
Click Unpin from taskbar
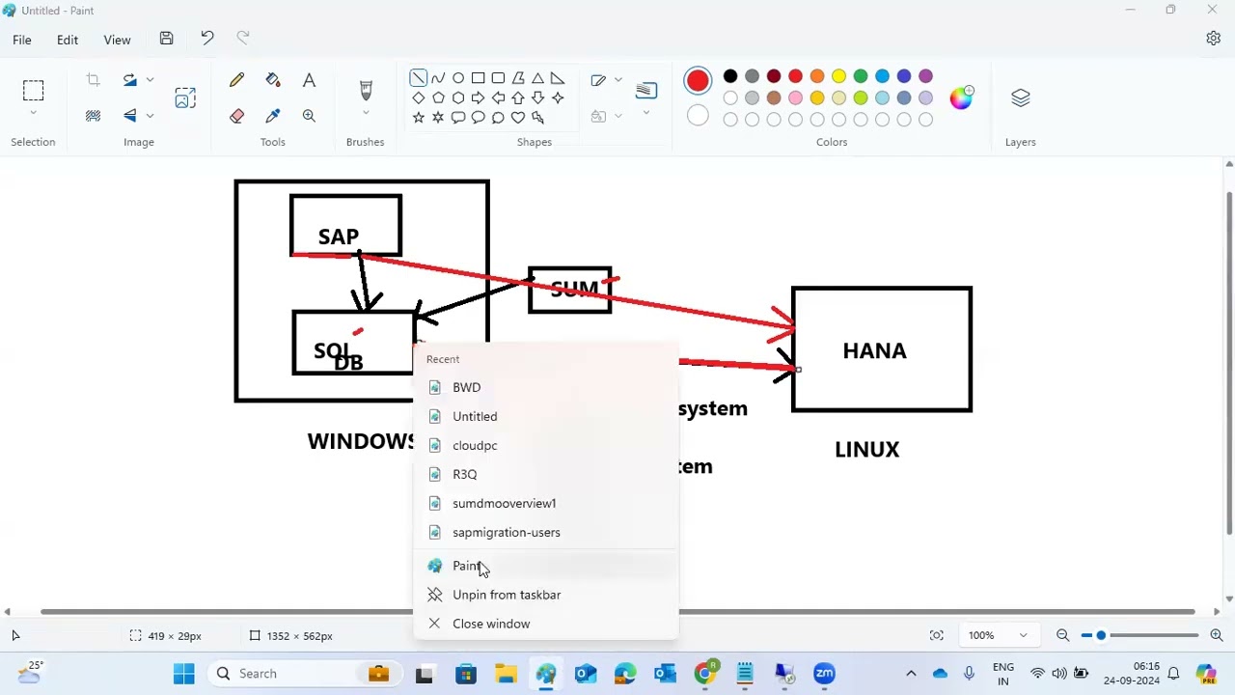click(546, 595)
